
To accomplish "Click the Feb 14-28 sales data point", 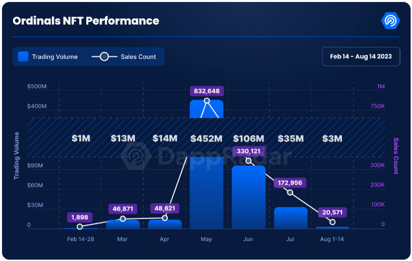I will (x=80, y=227).
